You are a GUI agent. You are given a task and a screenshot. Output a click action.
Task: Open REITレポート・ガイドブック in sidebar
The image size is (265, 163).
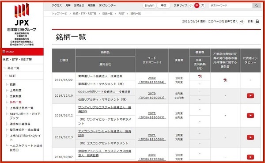(x=25, y=116)
